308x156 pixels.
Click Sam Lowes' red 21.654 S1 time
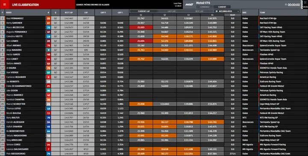coord(141,41)
